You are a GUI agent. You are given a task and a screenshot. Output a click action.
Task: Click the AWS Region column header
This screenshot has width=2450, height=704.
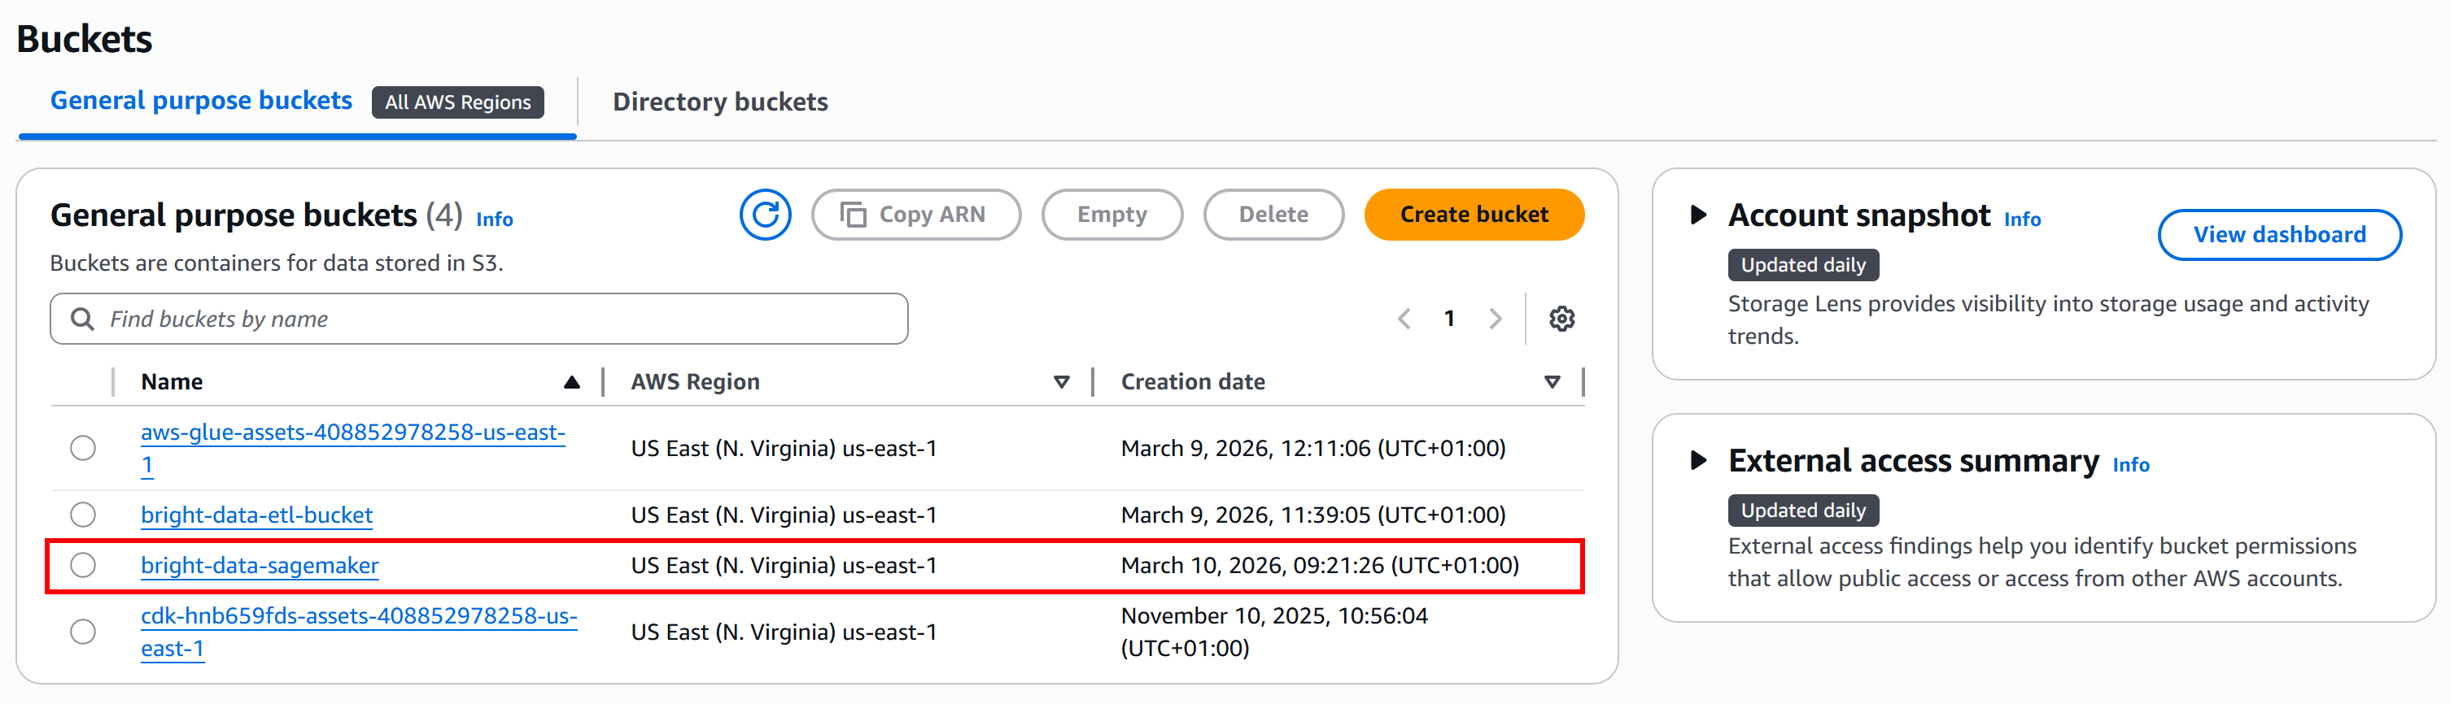point(695,382)
